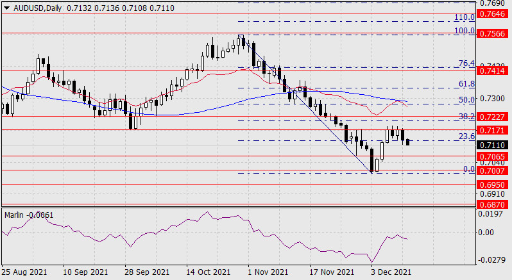Select the 0.7646 red price level label
The height and width of the screenshot is (280, 512).
tap(492, 13)
